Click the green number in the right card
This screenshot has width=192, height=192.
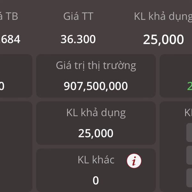pos(189,86)
